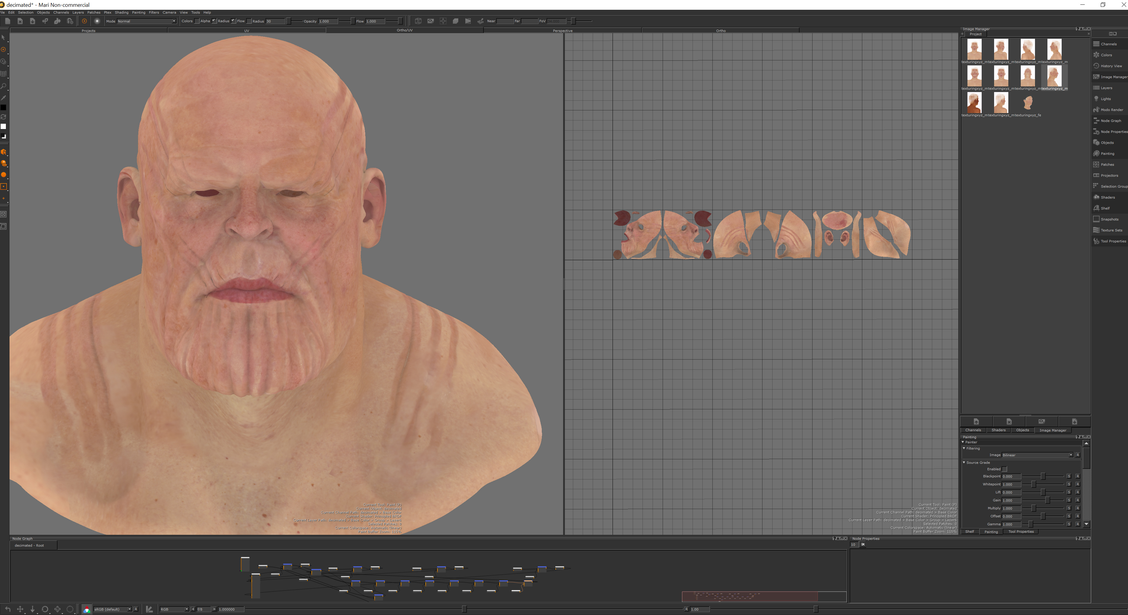
Task: Click the color manager icon beside sRGB dropdown
Action: pos(87,609)
